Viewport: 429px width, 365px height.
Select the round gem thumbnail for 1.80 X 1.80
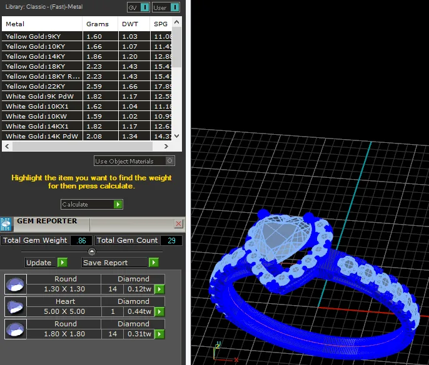[x=16, y=329]
